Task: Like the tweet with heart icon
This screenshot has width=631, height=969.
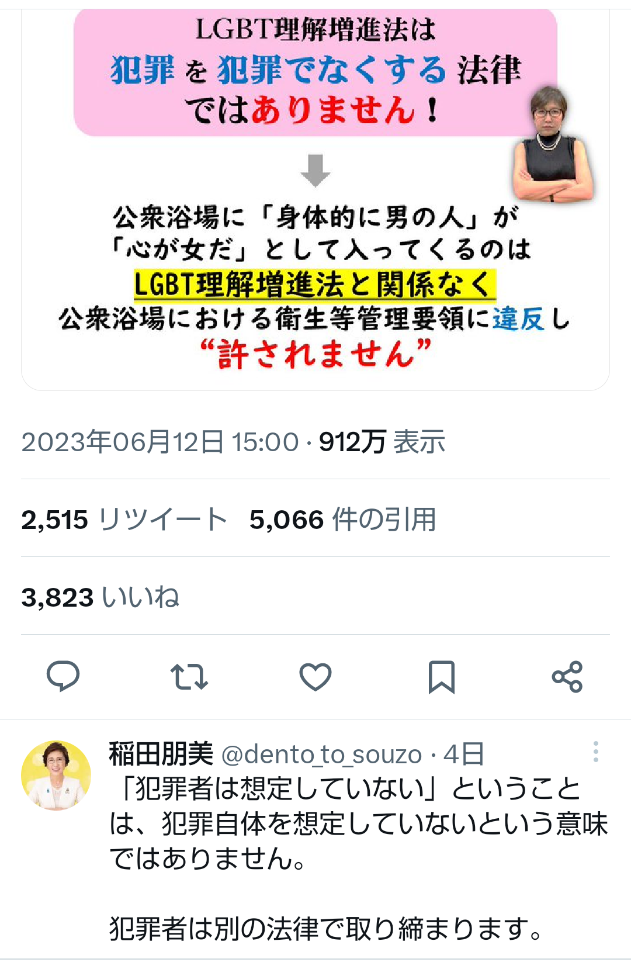Action: point(315,677)
